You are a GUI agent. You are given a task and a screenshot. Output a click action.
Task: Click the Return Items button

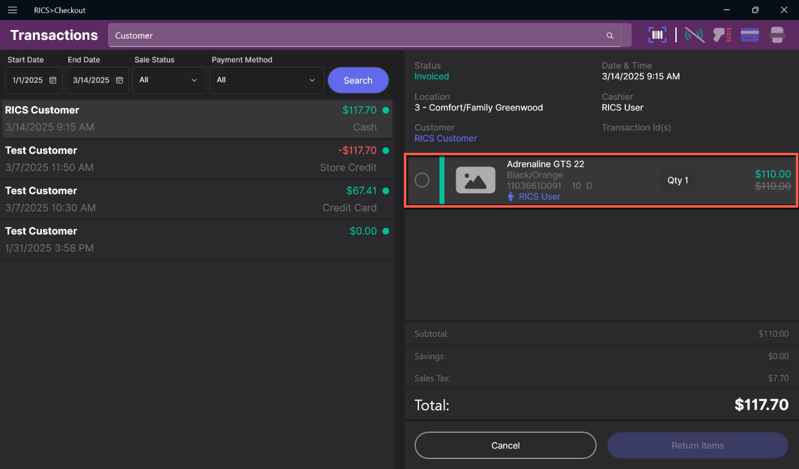pos(698,445)
